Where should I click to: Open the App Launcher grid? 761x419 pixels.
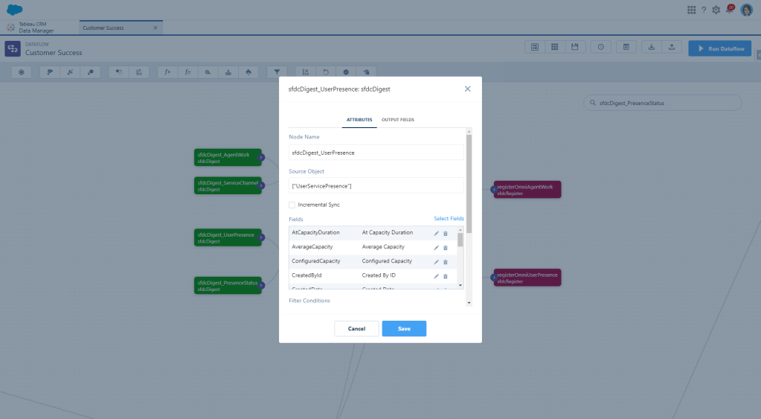(x=692, y=10)
